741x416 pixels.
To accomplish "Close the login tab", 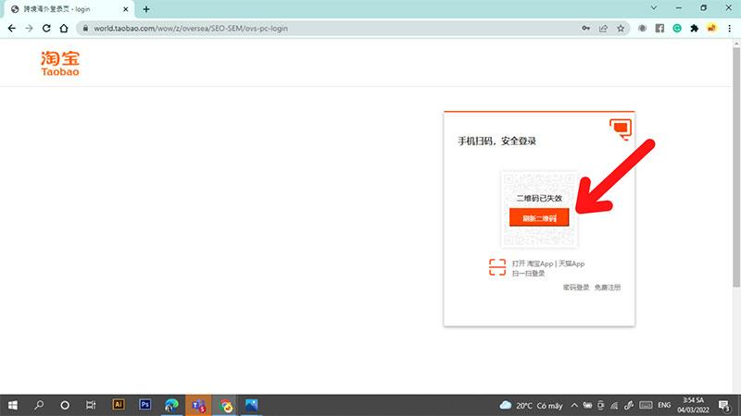I will pos(126,9).
